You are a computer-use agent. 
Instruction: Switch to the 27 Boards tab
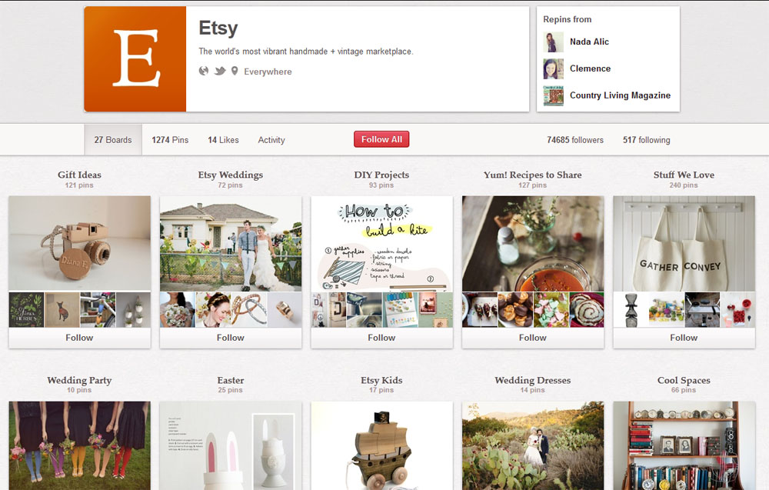(x=113, y=140)
